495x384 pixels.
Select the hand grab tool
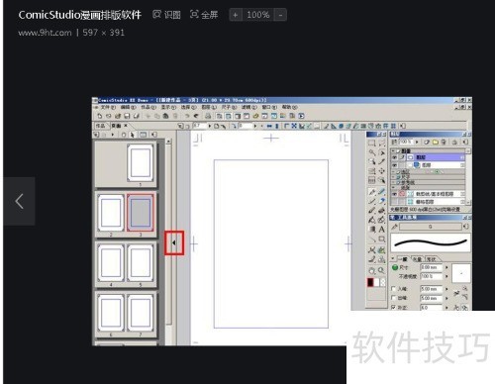click(372, 271)
